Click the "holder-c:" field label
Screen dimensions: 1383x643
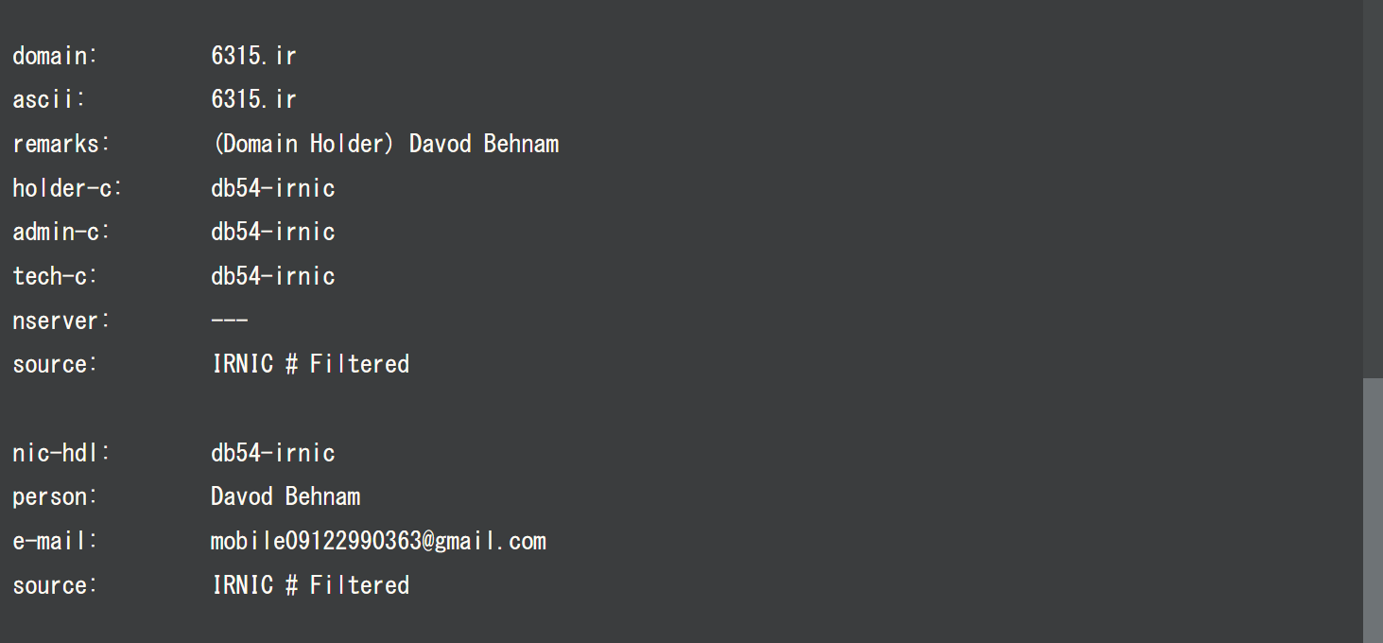[67, 188]
